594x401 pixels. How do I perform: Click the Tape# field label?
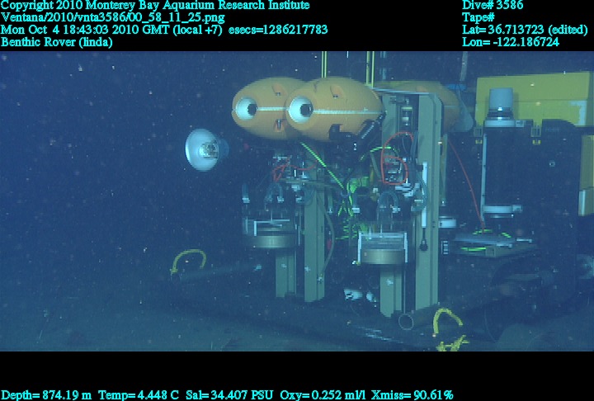click(x=478, y=17)
